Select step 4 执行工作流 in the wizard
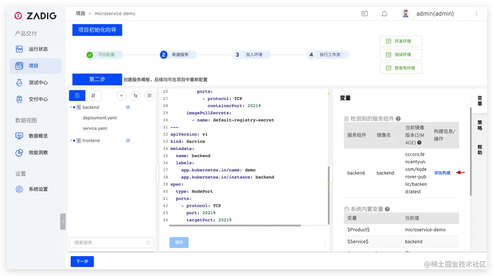494x276 pixels. tap(327, 55)
